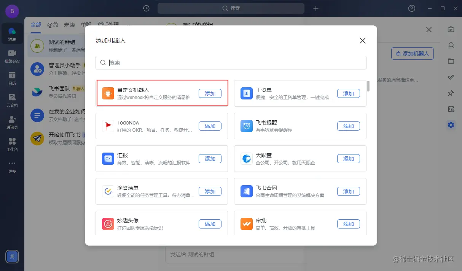Open the 飞书团队 chat
Screen dimensions: 462x271
click(57, 92)
